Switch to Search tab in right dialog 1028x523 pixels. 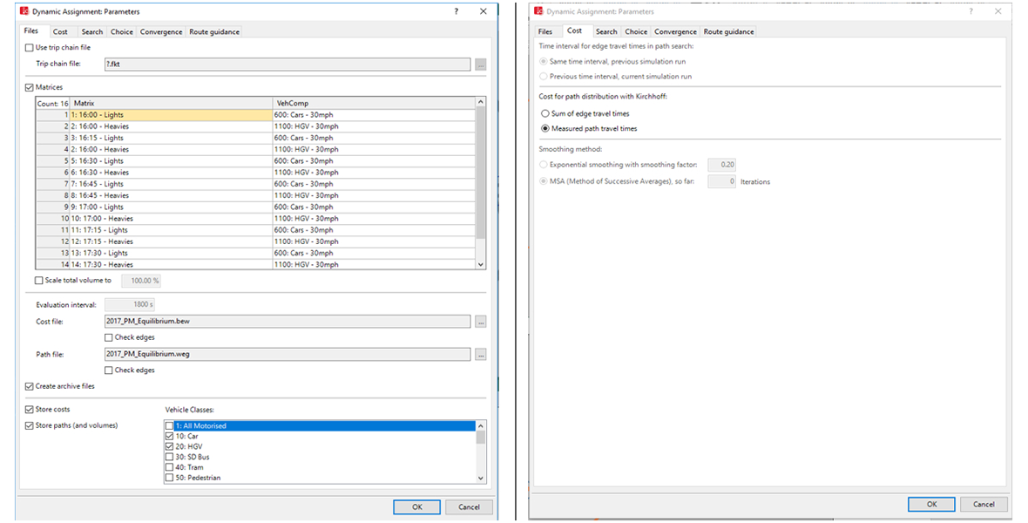[606, 31]
